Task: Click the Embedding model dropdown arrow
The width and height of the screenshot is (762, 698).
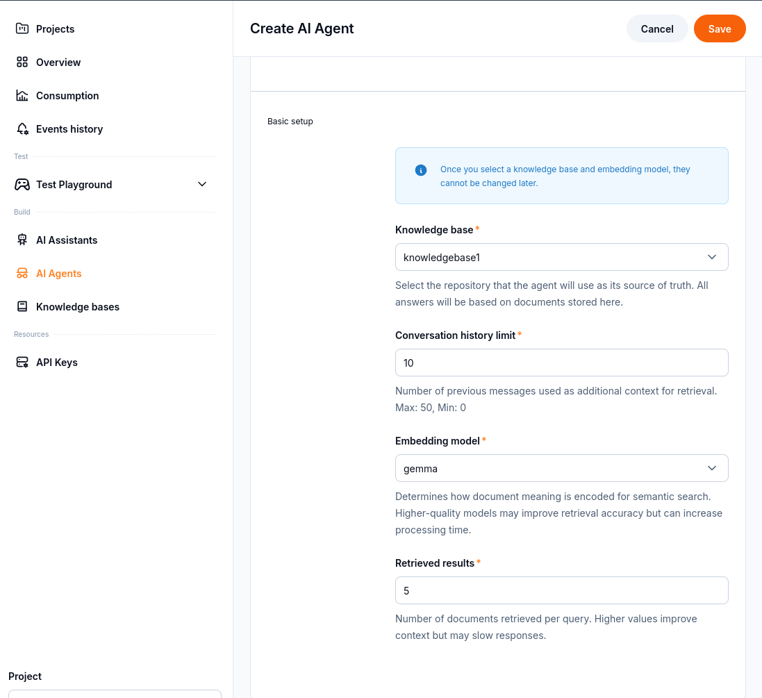Action: (711, 468)
